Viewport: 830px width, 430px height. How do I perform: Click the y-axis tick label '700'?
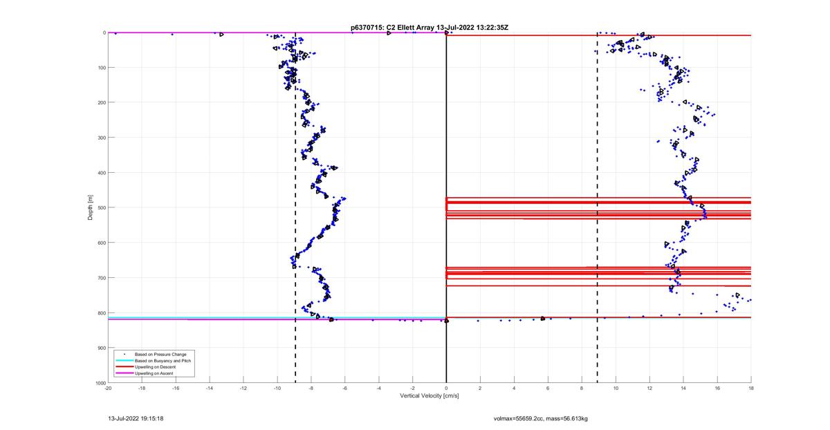coord(101,278)
